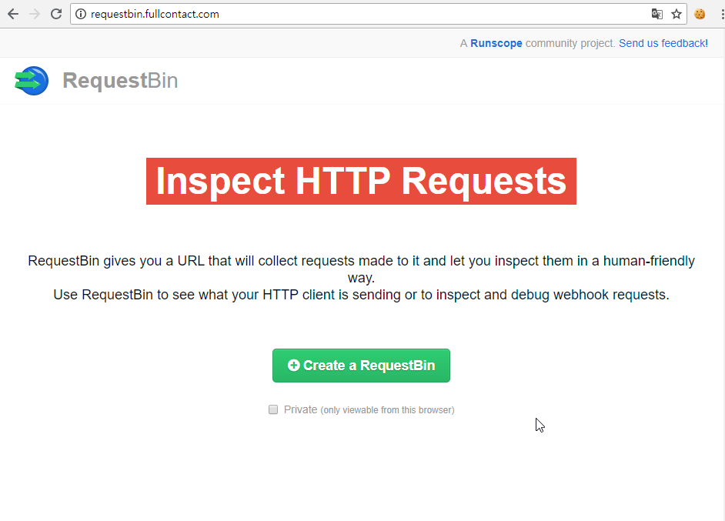The image size is (725, 521).
Task: Open the cookie extension icon
Action: point(700,14)
